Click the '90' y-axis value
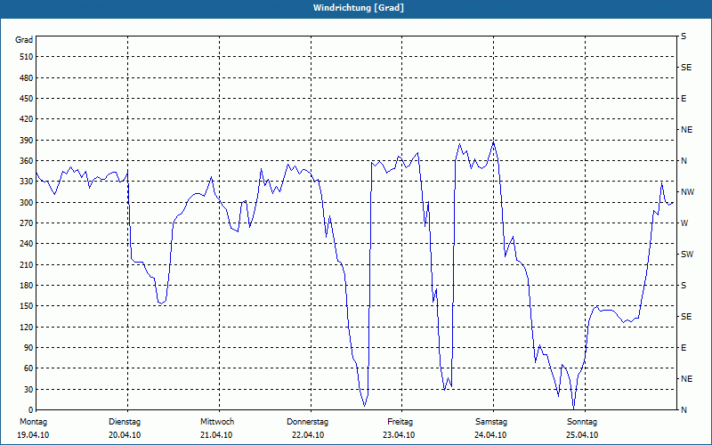The width and height of the screenshot is (712, 445). pyautogui.click(x=29, y=348)
